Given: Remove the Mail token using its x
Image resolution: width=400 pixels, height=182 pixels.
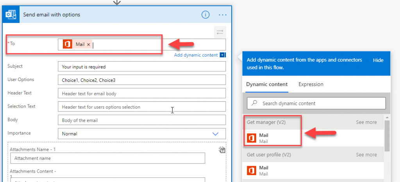Looking at the screenshot, I should (x=89, y=44).
